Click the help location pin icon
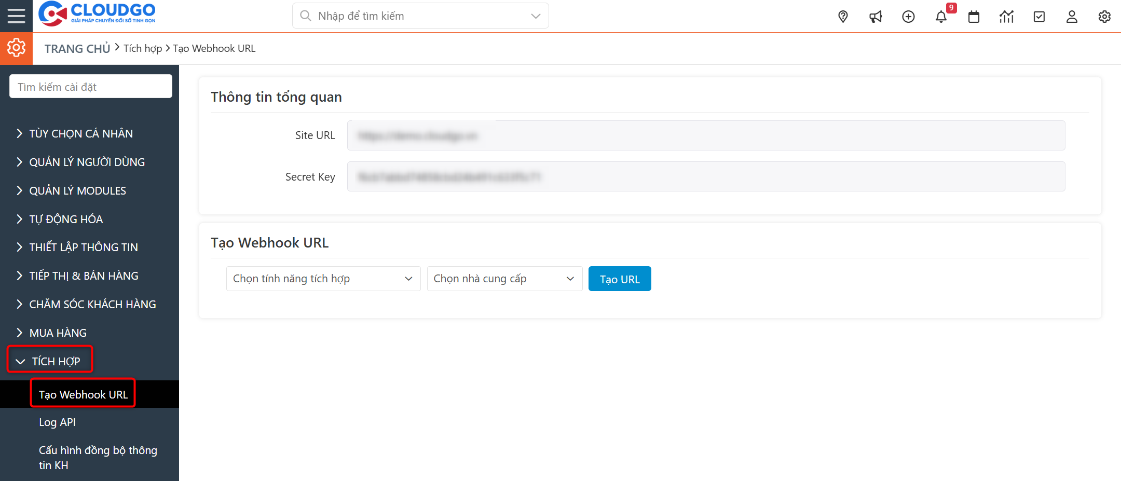The height and width of the screenshot is (481, 1121). coord(842,16)
